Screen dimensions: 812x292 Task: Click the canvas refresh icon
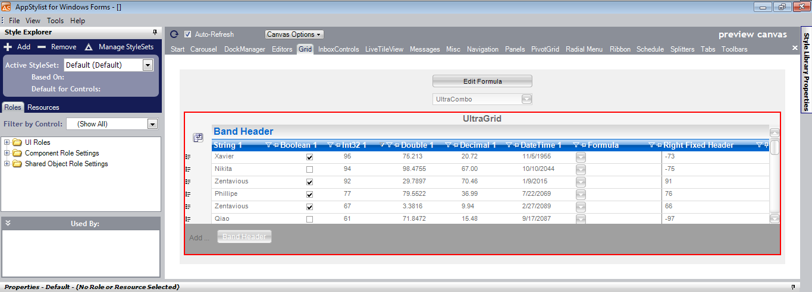tap(174, 34)
